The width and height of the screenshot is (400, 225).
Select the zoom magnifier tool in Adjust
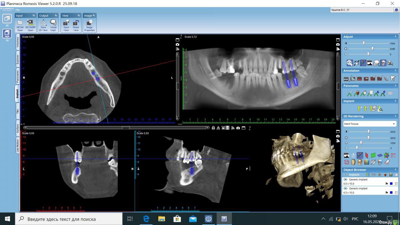pos(349,63)
